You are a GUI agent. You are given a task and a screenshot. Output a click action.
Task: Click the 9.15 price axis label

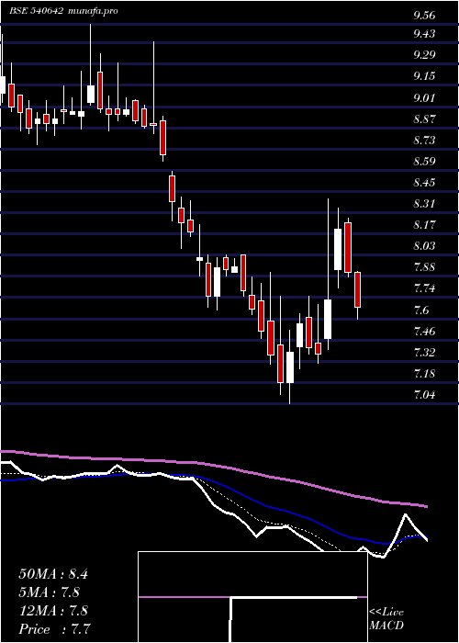(x=424, y=76)
